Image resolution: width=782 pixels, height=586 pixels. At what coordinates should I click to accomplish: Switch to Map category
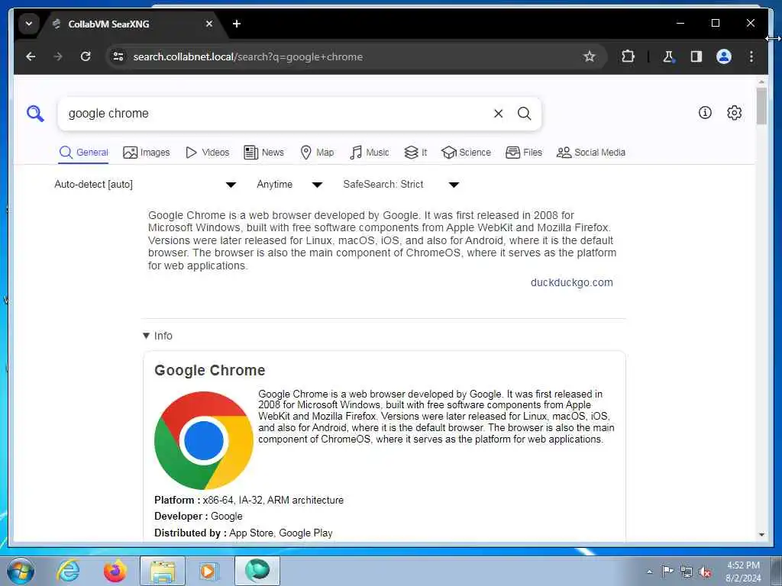[x=317, y=153]
